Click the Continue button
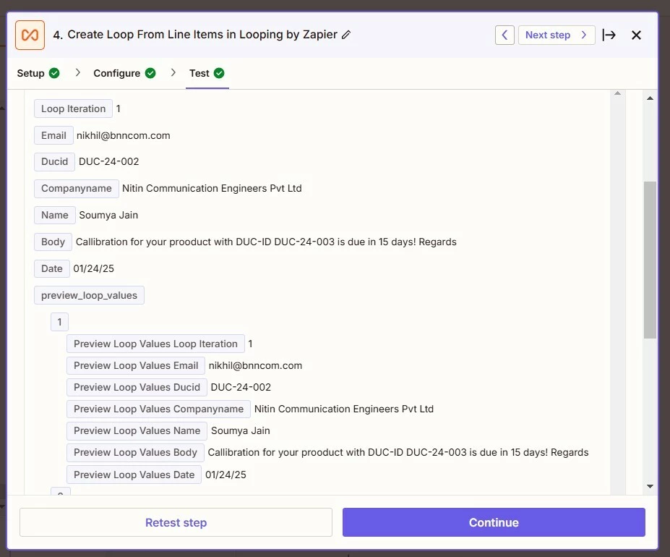The width and height of the screenshot is (670, 557). tap(494, 522)
